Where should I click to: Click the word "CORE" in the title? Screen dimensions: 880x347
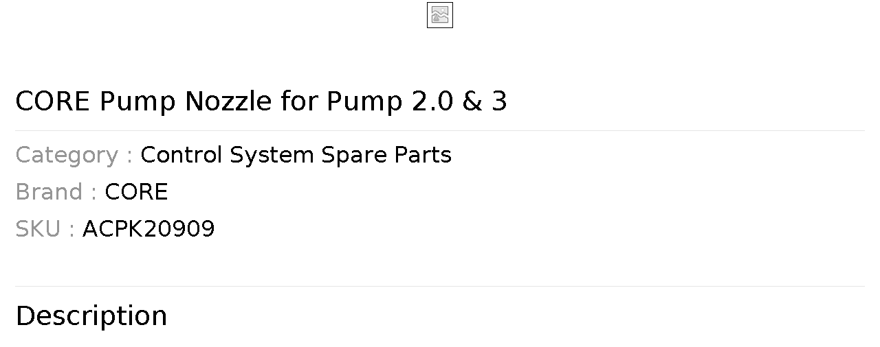(52, 101)
